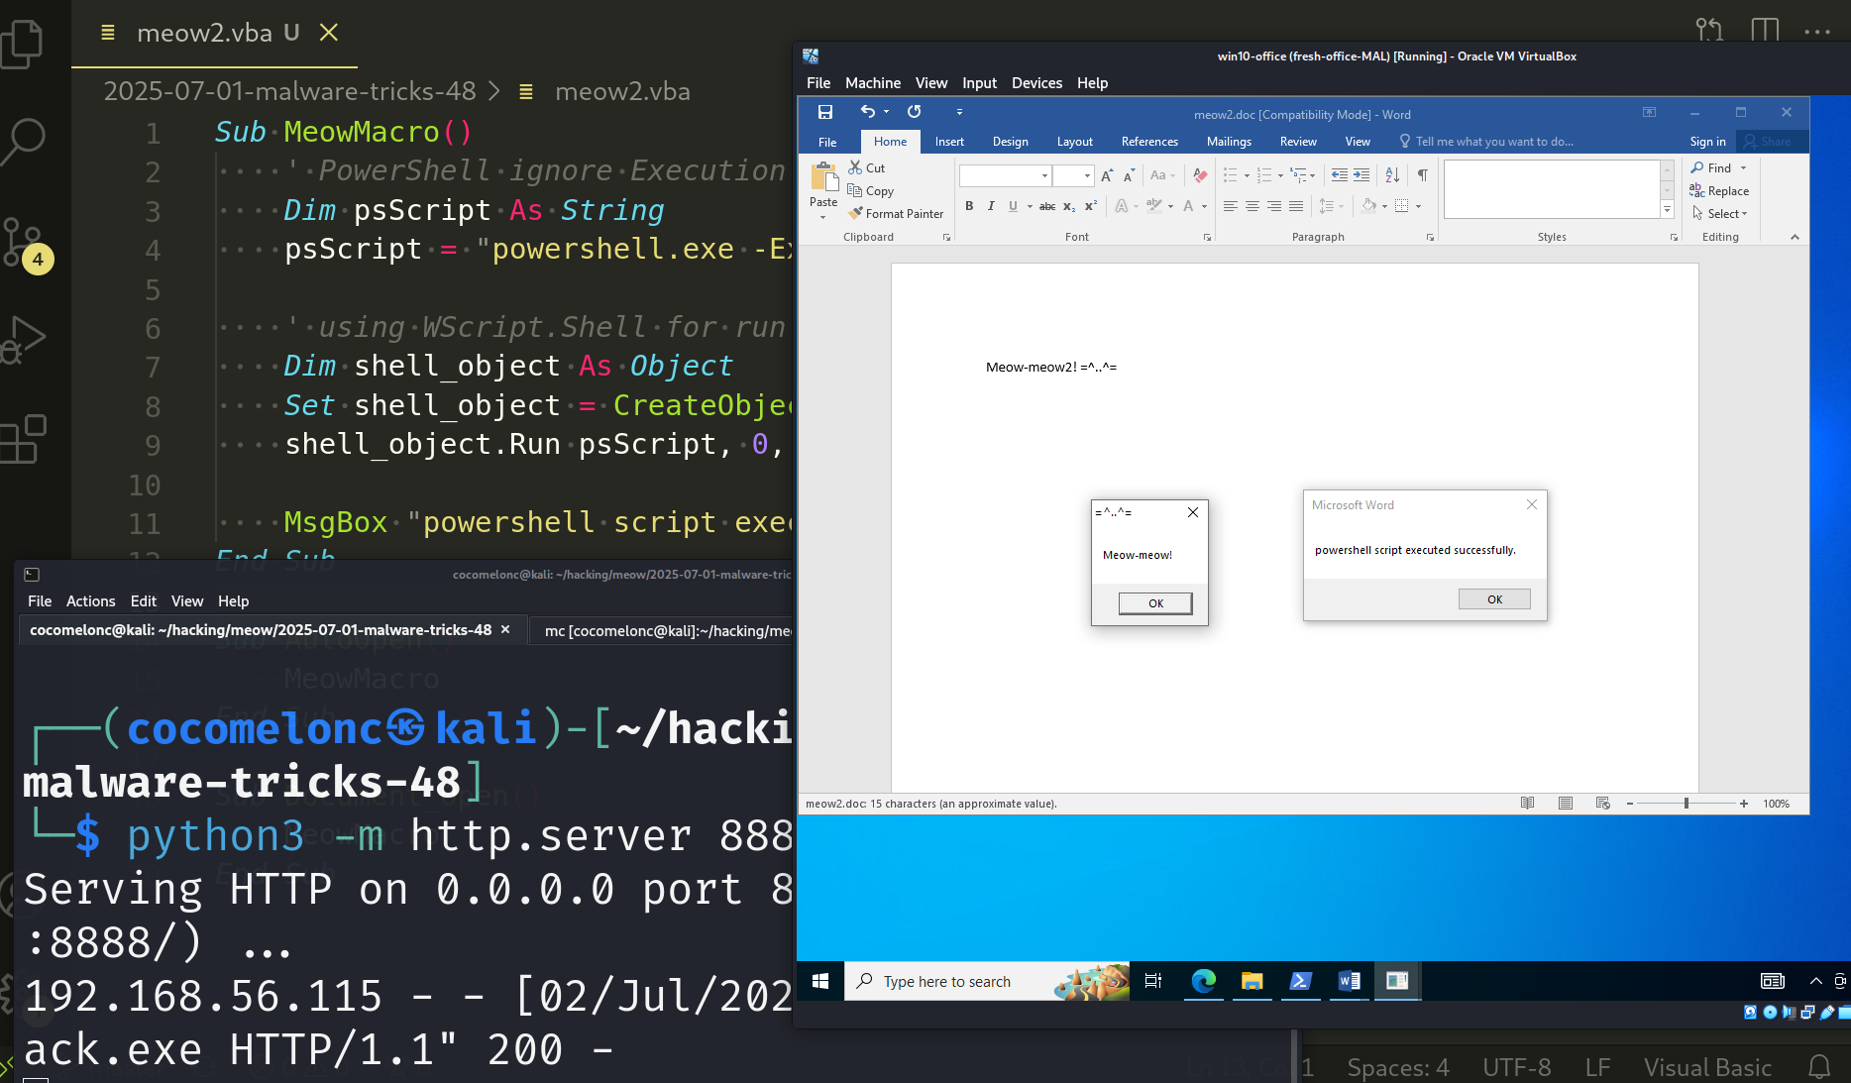Toggle Bold formatting in Word
This screenshot has height=1083, width=1851.
969,206
